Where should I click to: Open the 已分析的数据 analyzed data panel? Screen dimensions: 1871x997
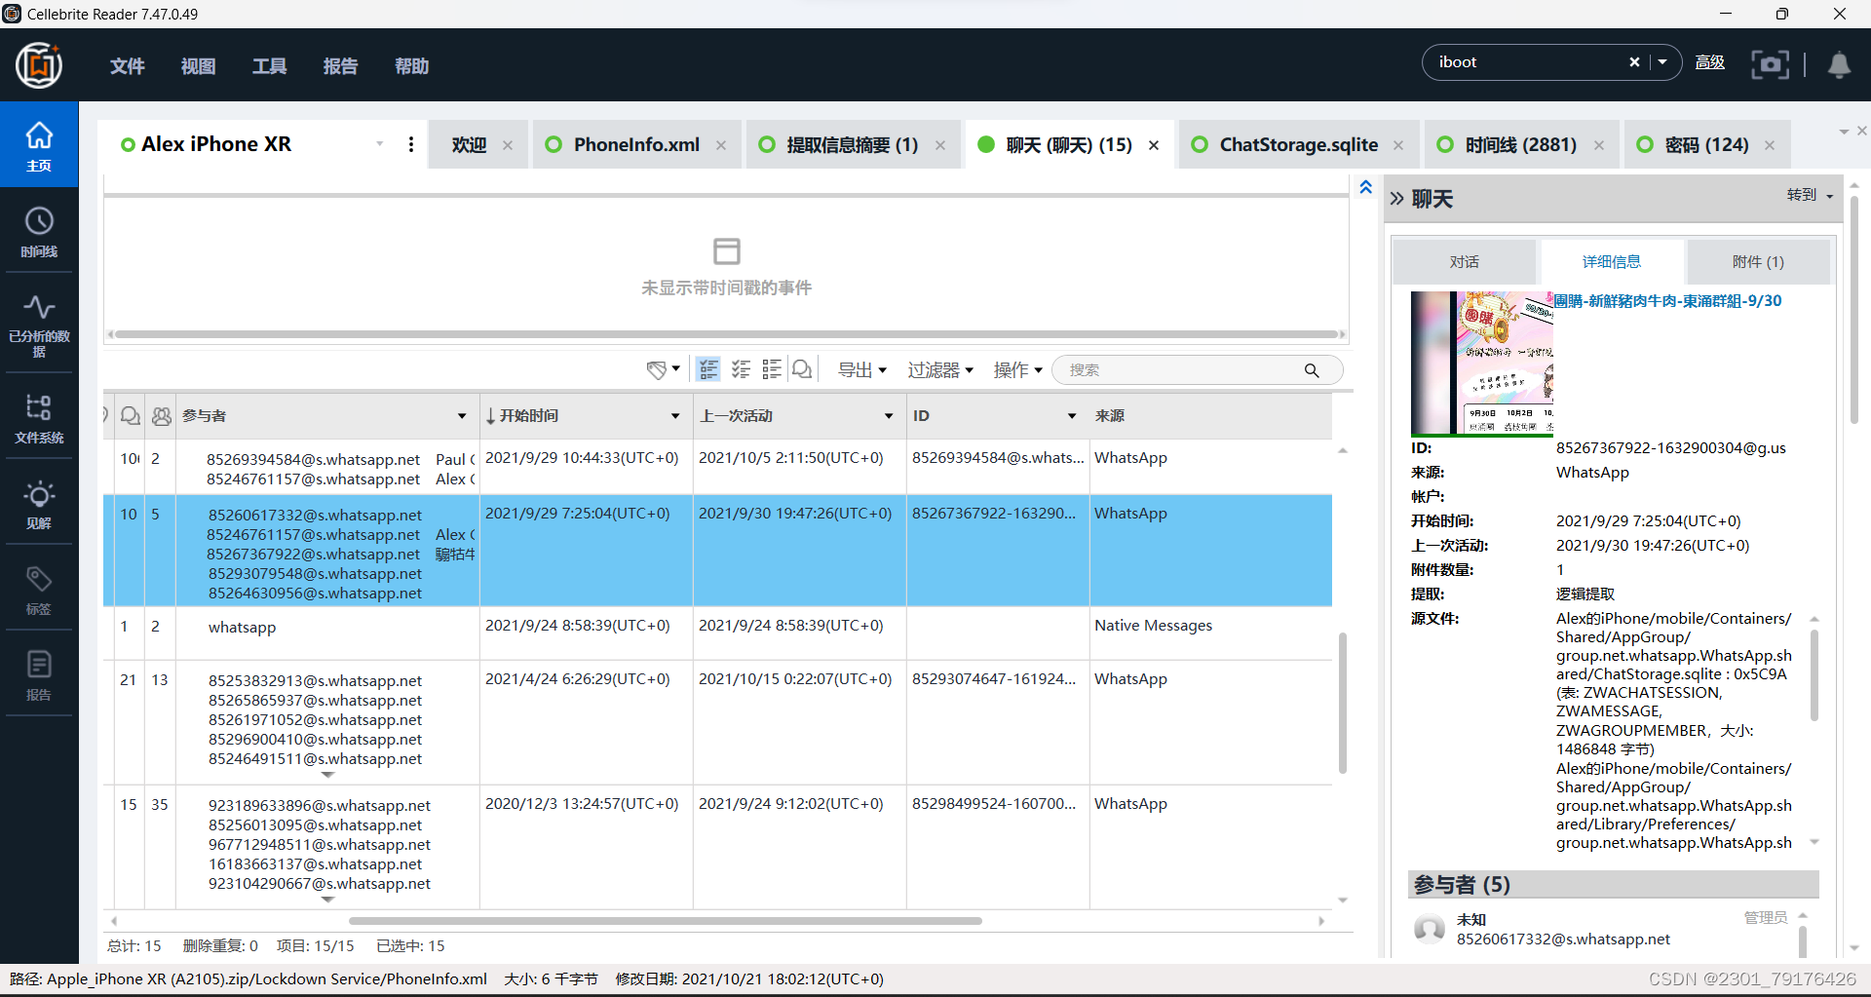click(39, 325)
